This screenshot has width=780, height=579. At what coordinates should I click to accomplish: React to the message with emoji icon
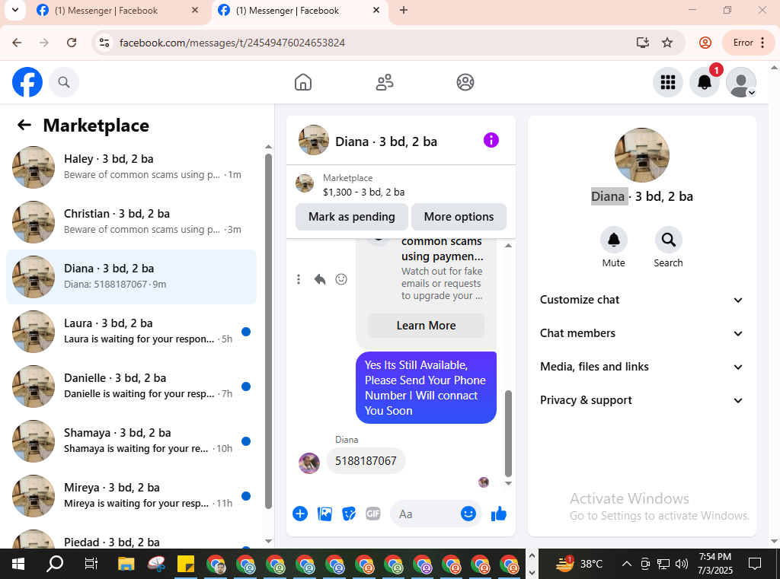point(341,279)
